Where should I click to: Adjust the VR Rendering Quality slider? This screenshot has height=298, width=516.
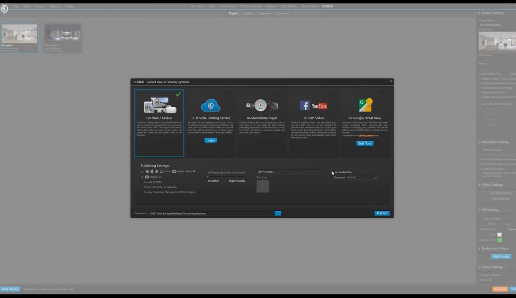tap(208, 176)
